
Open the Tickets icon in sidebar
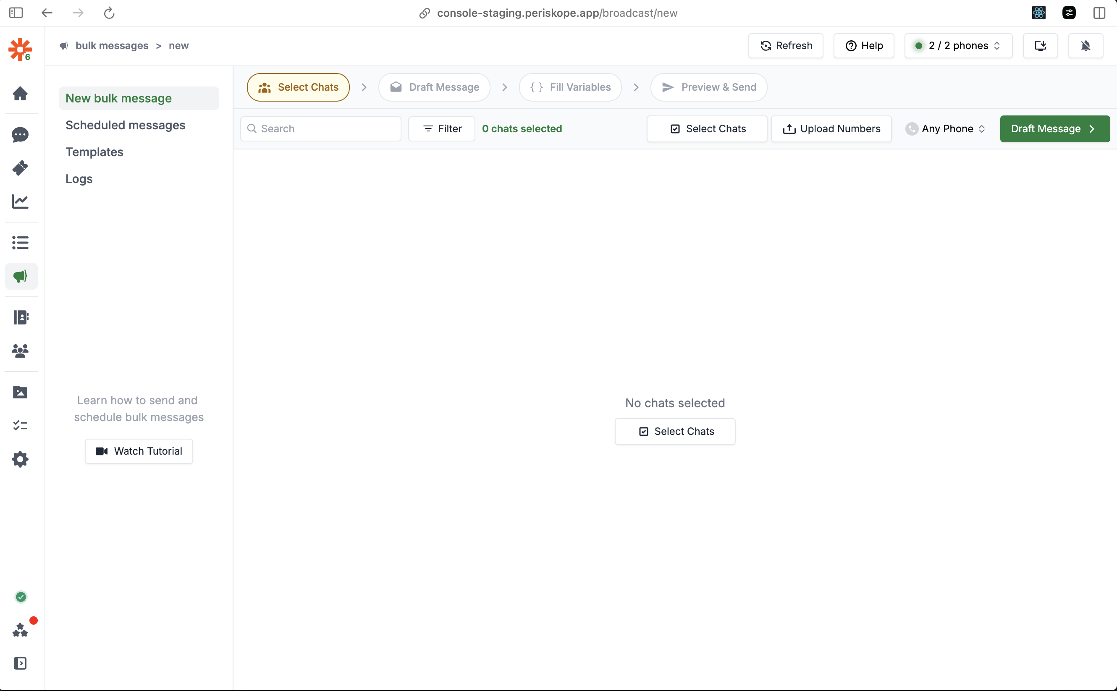pos(20,168)
